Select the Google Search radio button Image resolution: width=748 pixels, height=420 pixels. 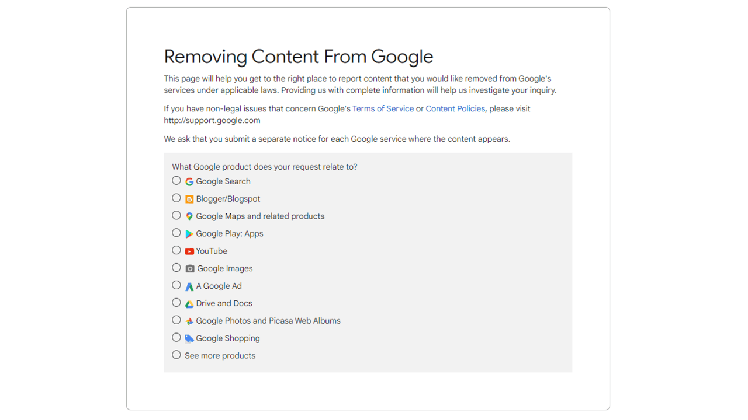click(176, 180)
